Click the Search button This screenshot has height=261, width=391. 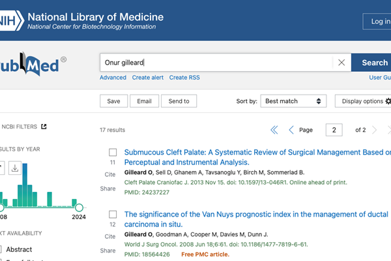pos(371,63)
